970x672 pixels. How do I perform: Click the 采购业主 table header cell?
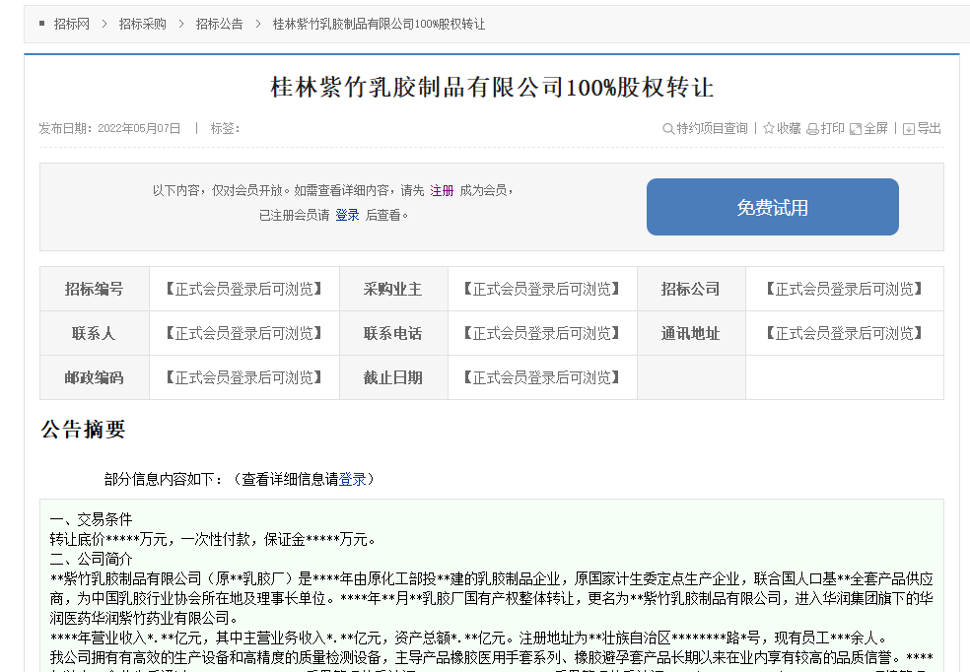click(x=393, y=289)
